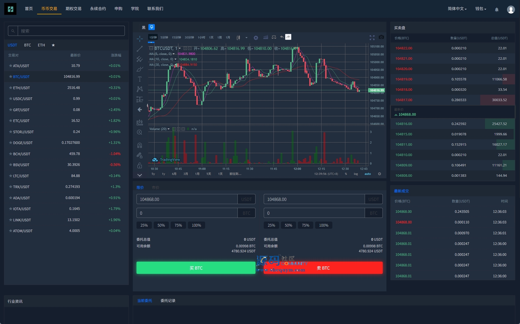
Task: Toggle auto scale on the chart
Action: coord(368,174)
